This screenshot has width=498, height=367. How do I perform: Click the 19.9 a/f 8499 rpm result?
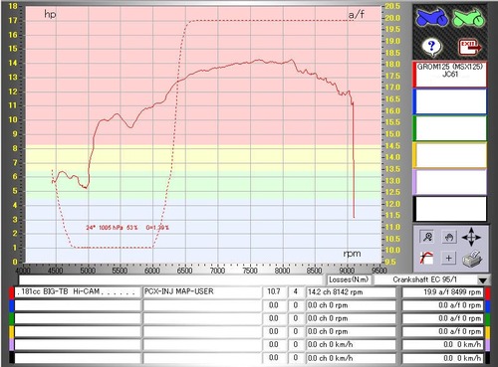[442, 292]
